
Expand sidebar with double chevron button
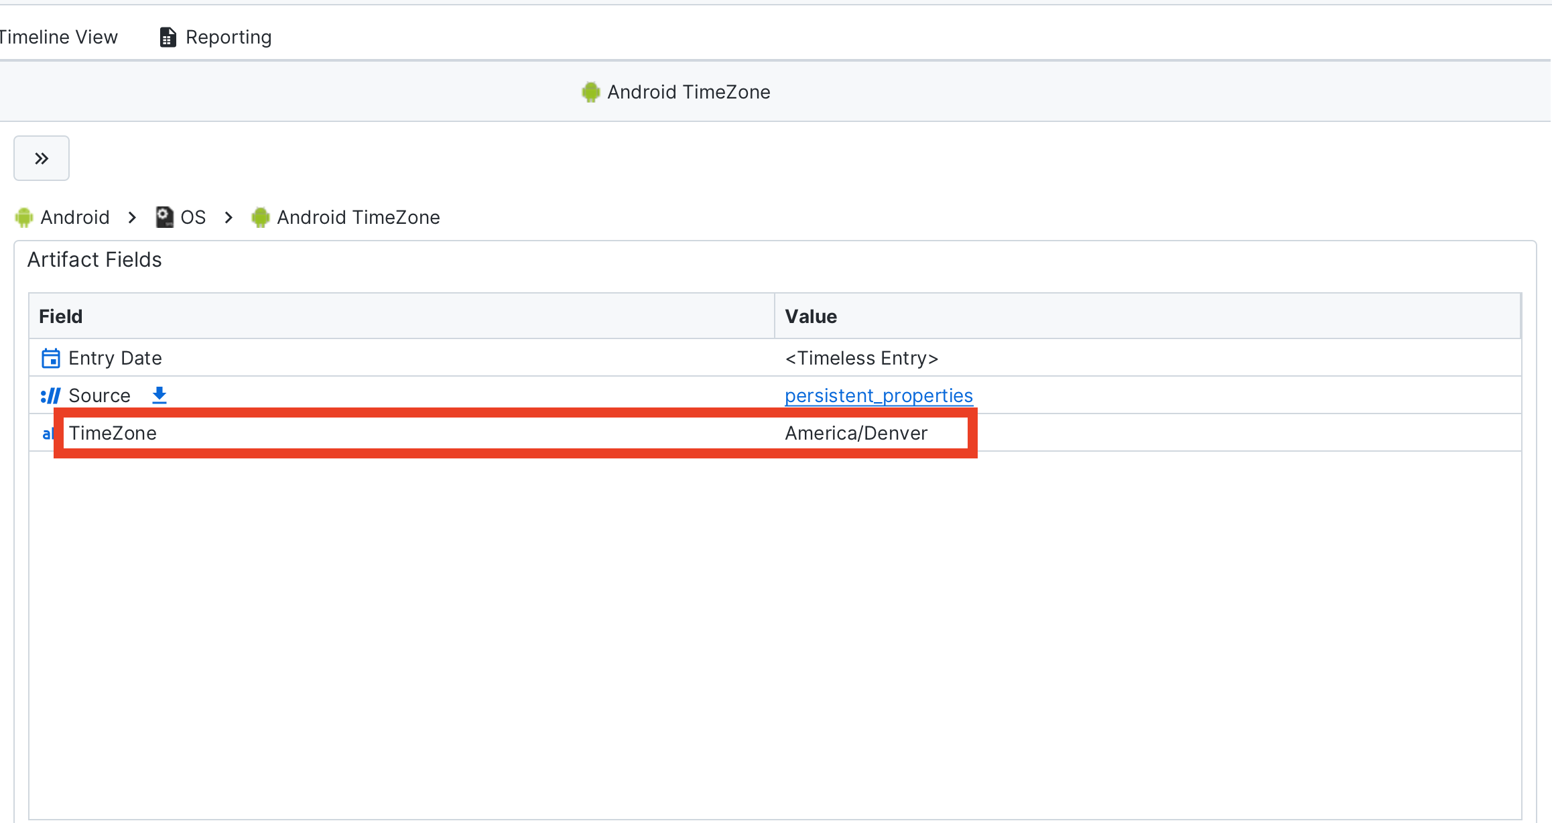42,158
